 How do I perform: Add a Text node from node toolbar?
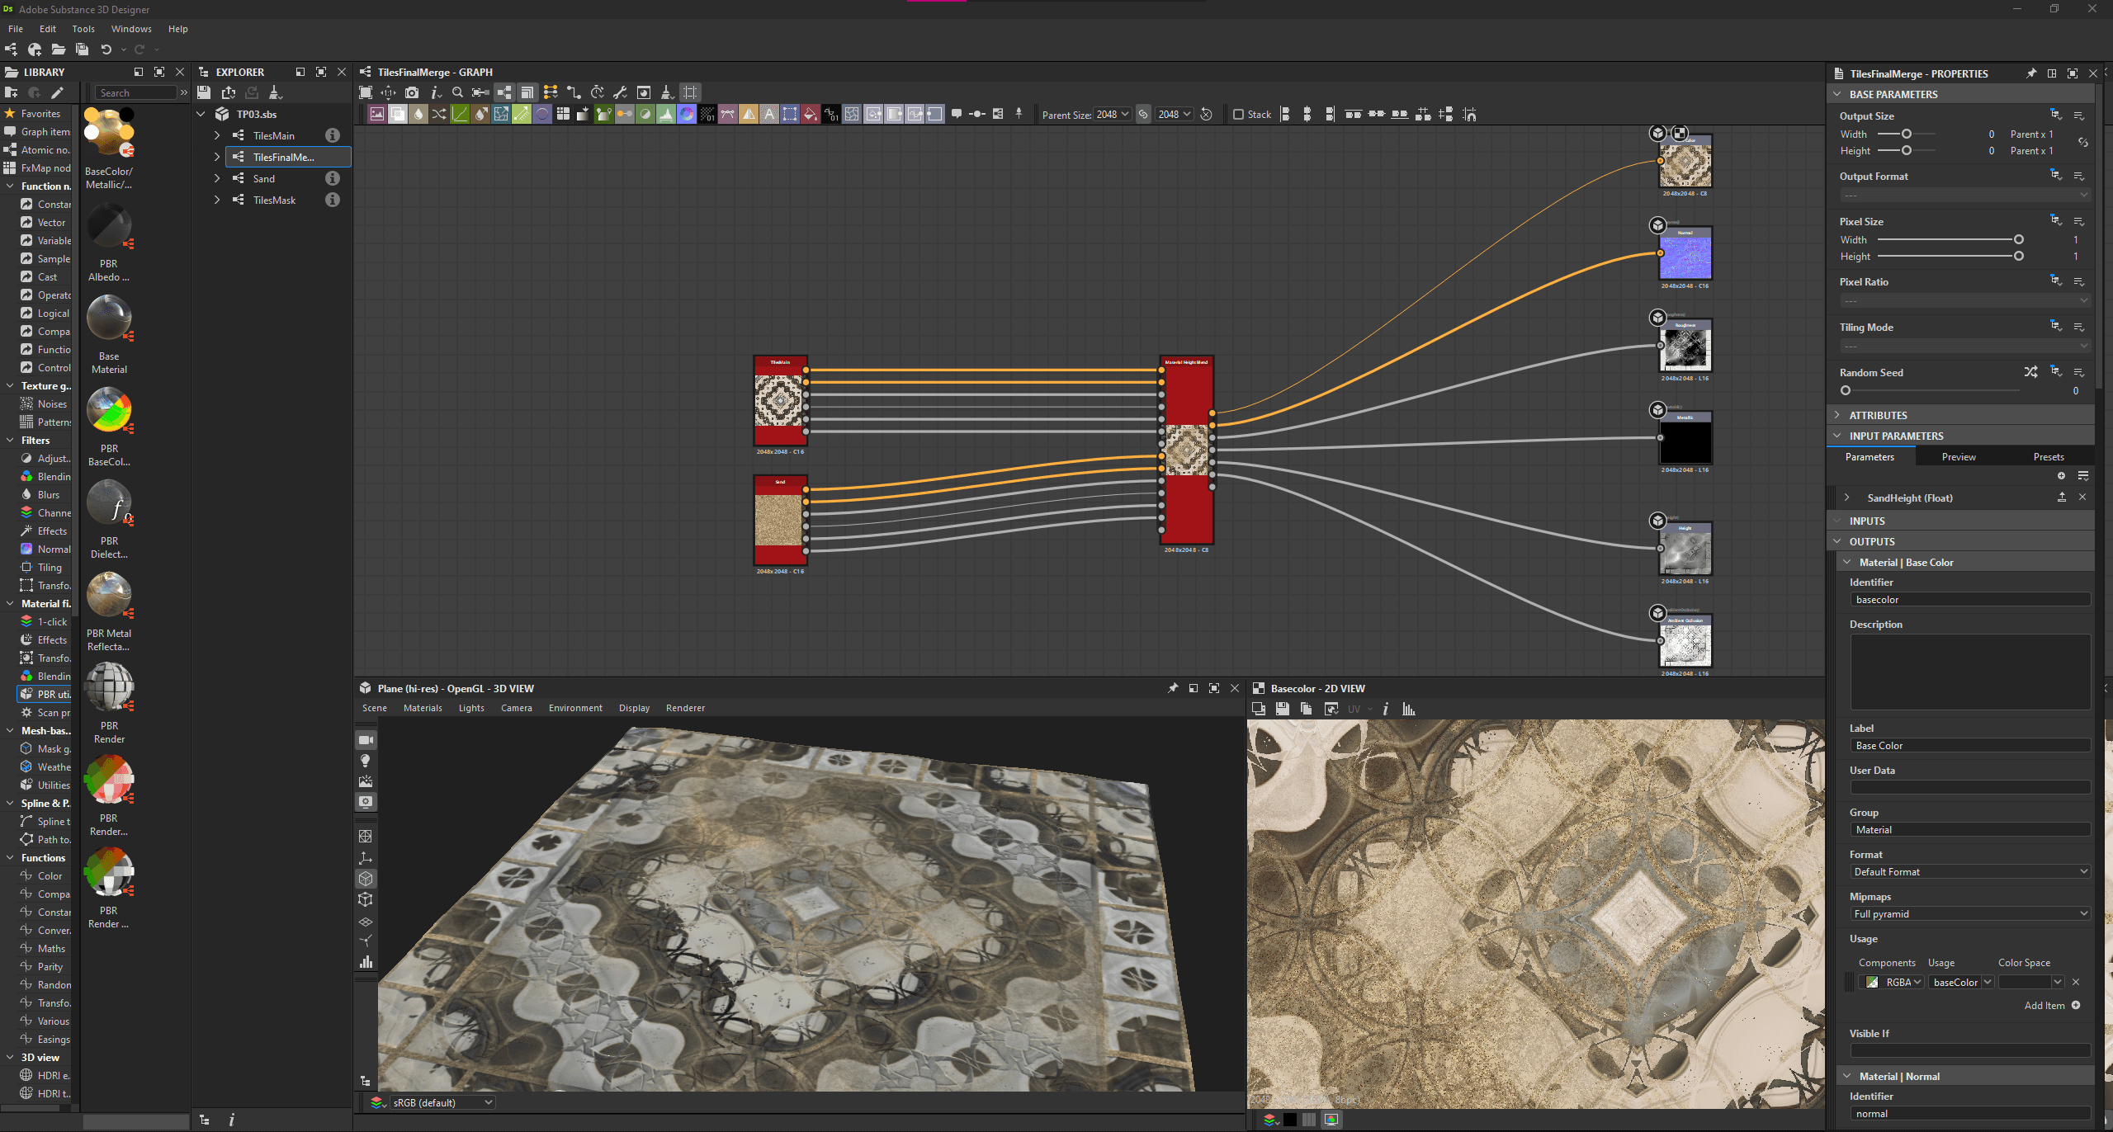pos(769,115)
